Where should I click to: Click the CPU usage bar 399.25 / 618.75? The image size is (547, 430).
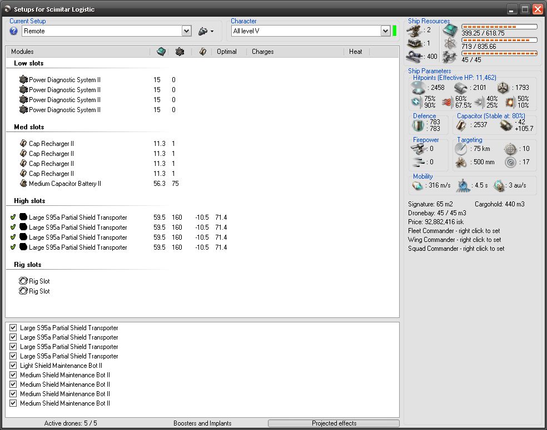click(499, 27)
